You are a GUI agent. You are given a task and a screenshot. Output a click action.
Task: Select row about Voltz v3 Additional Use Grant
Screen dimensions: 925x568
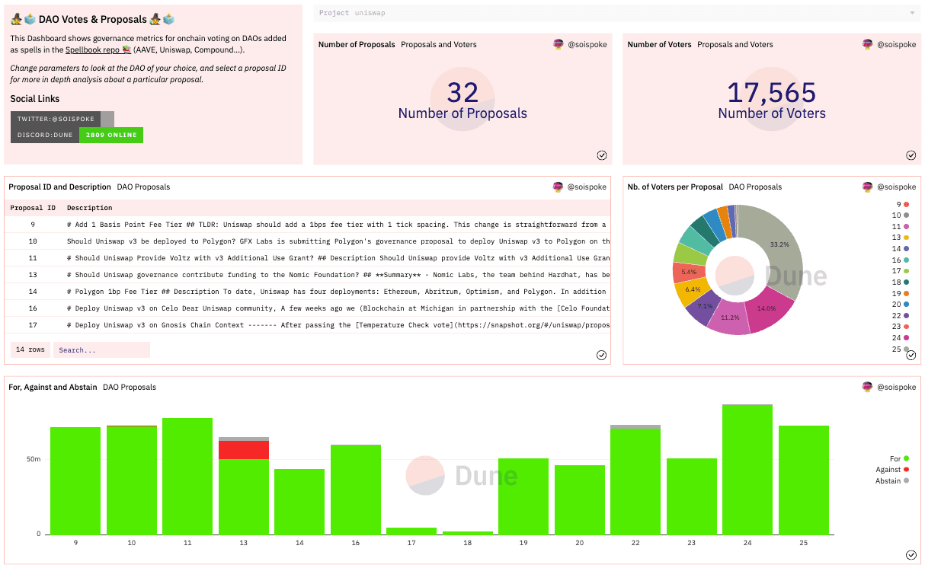(x=308, y=258)
